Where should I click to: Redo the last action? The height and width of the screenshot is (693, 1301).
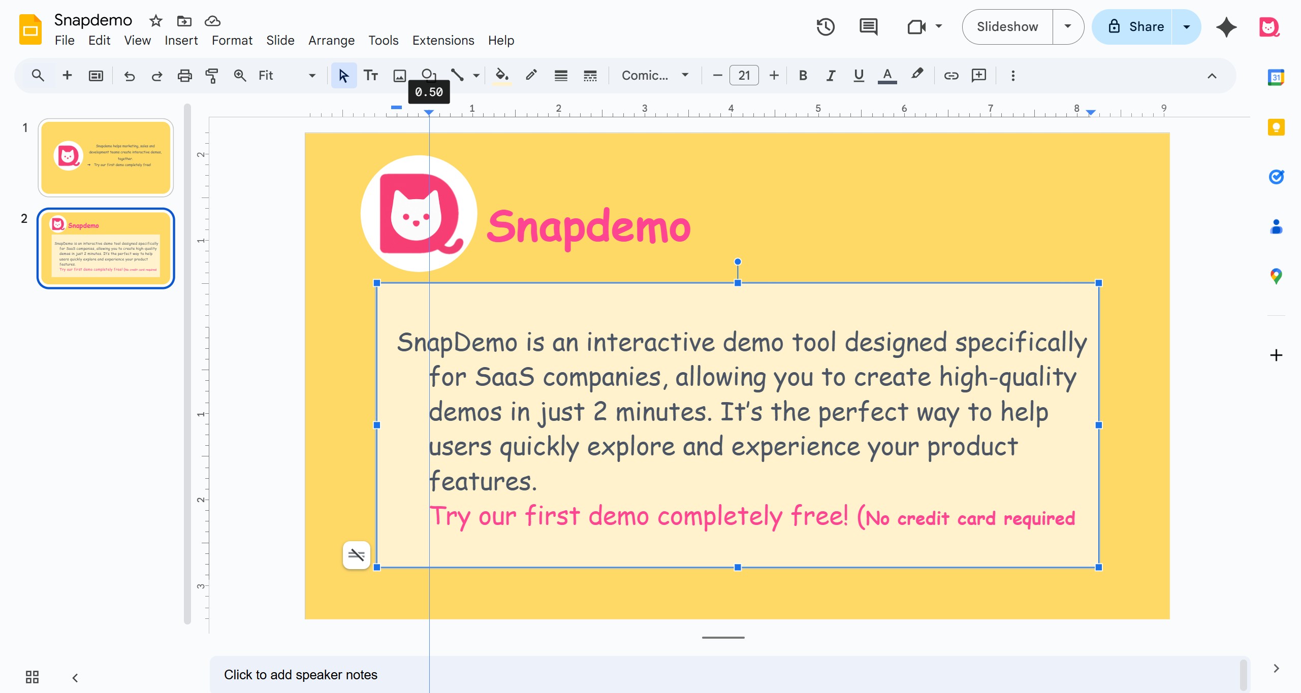(x=157, y=76)
